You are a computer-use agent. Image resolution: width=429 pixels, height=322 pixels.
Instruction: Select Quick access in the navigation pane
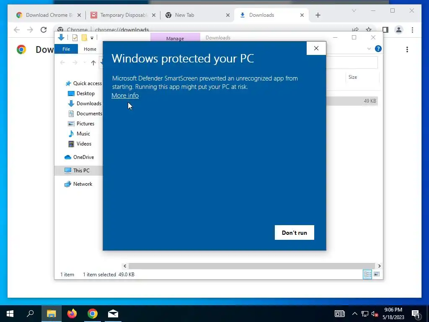coord(84,83)
